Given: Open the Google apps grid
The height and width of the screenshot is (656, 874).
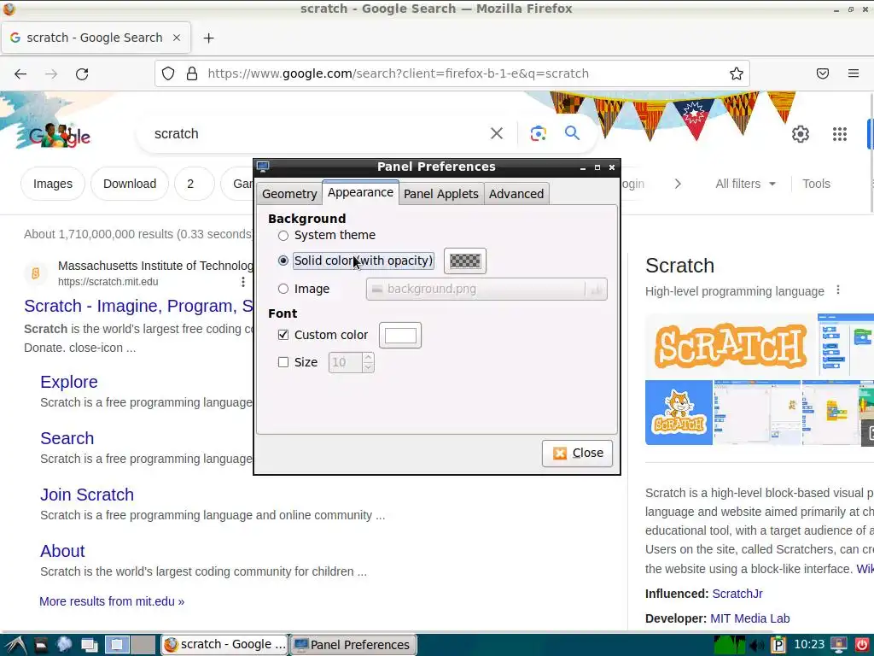Looking at the screenshot, I should [840, 134].
